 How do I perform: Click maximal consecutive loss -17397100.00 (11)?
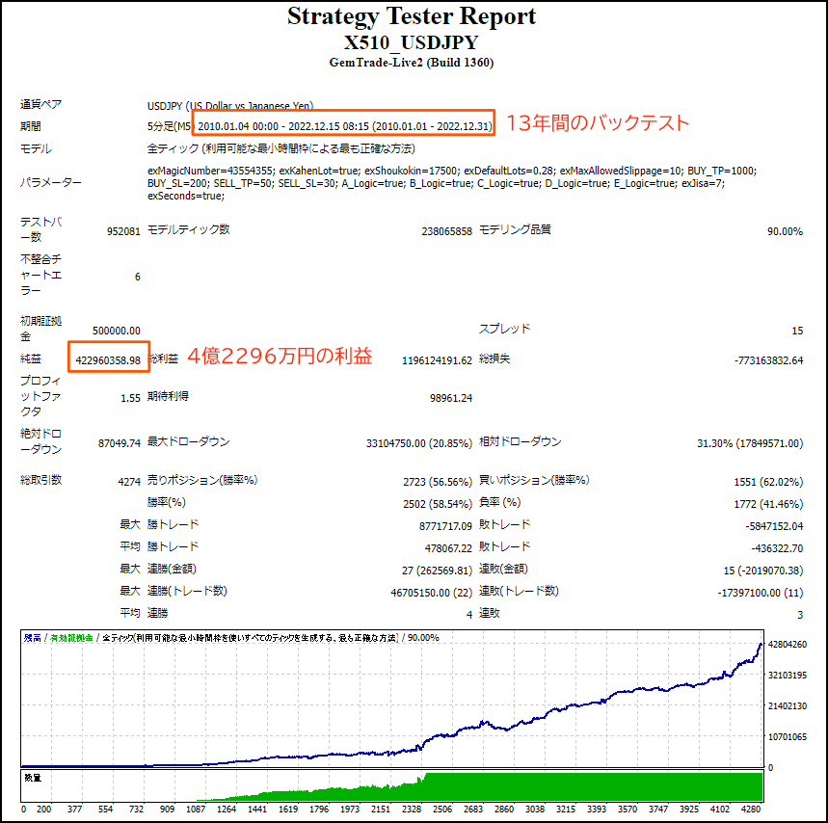coord(761,593)
